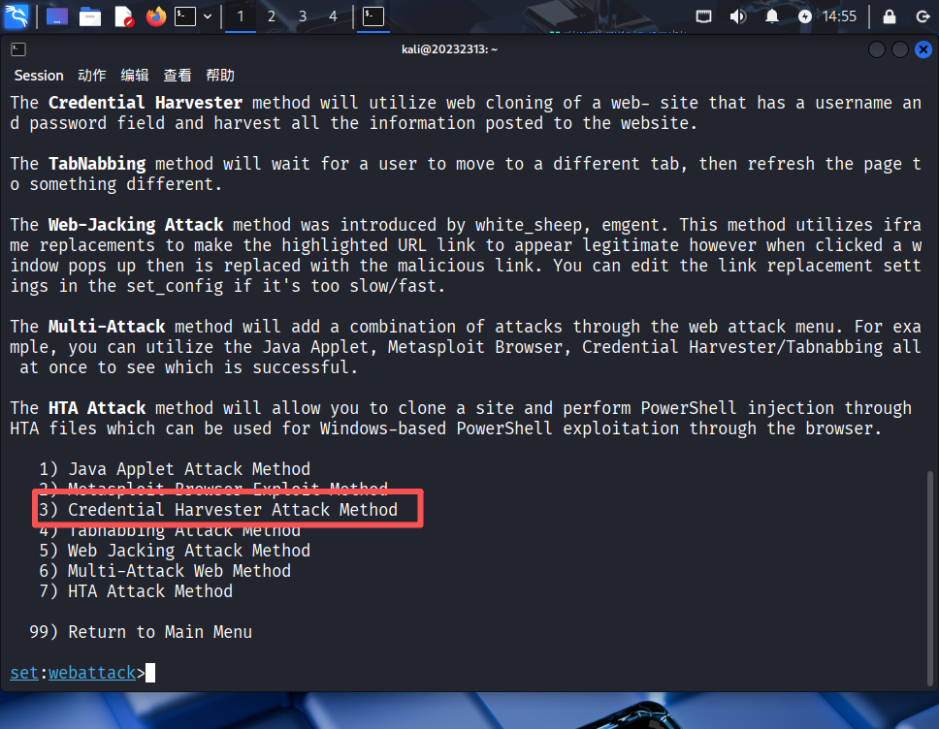Open the 帮助 menu
The width and height of the screenshot is (939, 729).
[x=220, y=76]
